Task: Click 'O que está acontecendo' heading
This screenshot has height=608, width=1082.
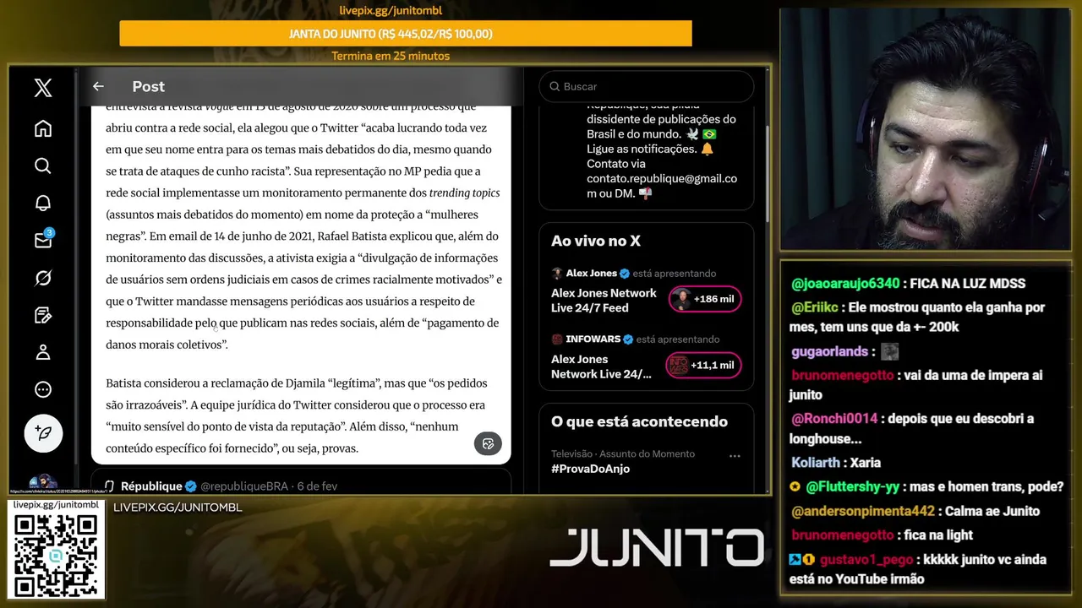Action: click(639, 421)
